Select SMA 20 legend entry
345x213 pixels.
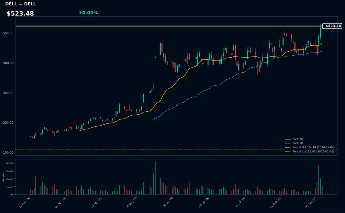294,139
